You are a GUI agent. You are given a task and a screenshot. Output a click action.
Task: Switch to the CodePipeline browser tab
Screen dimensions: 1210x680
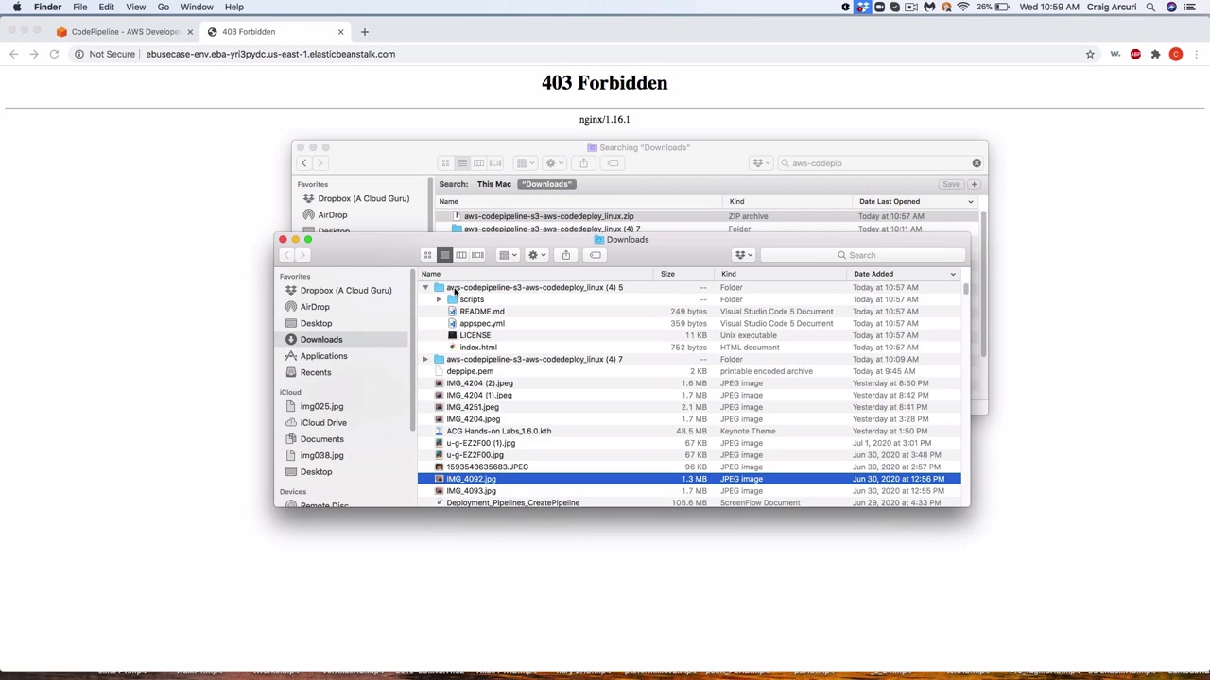pos(123,31)
